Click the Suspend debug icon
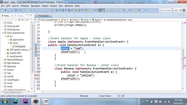 [28, 10]
